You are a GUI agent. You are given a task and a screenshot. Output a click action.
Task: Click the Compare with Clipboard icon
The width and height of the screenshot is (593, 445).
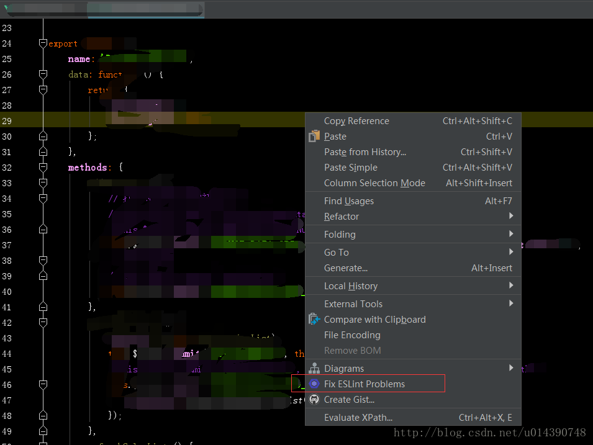coord(314,320)
